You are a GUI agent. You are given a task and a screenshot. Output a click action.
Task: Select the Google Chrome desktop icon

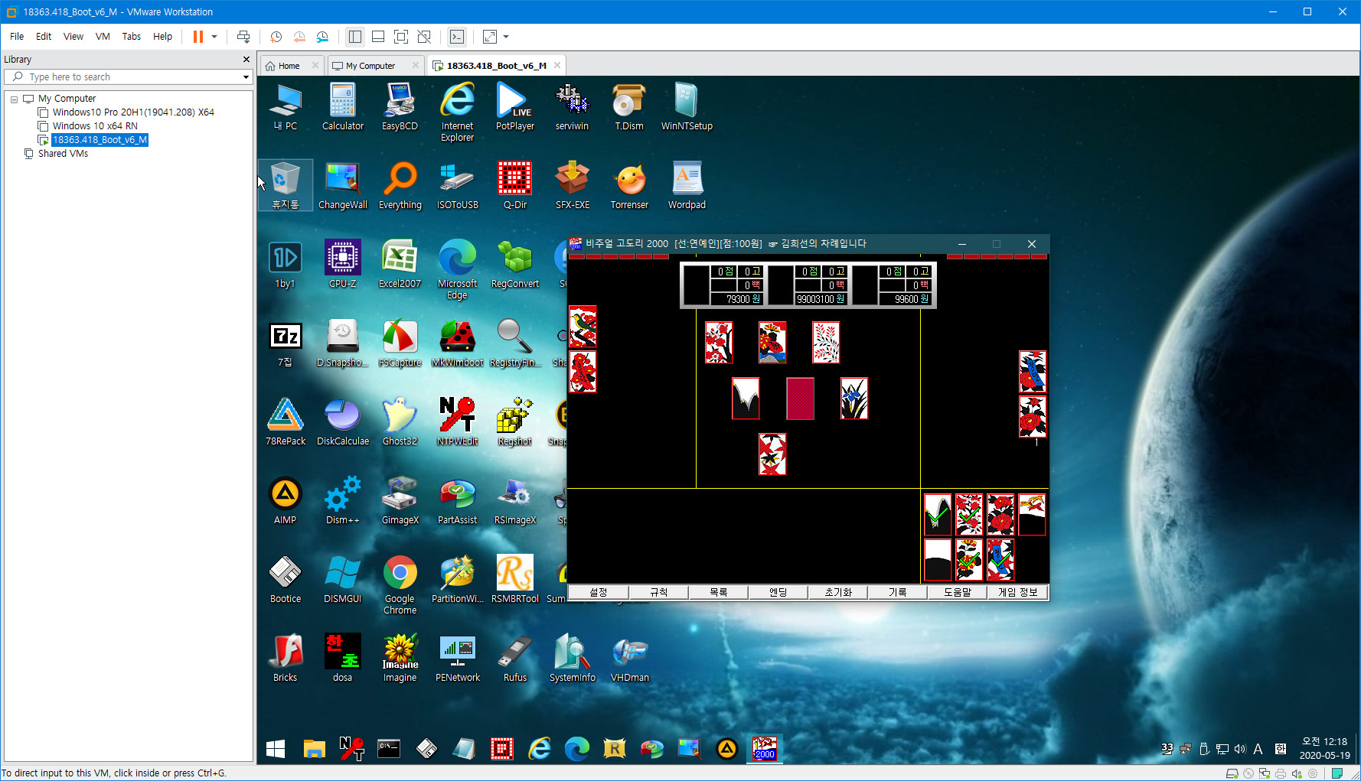coord(400,584)
